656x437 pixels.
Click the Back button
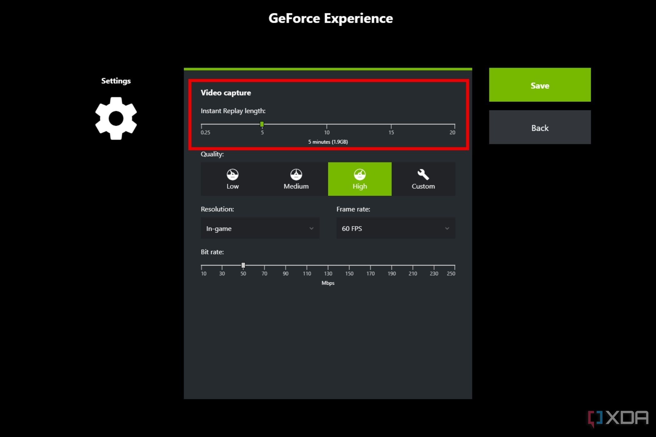point(540,128)
